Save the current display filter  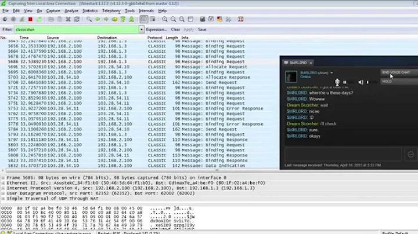[x=202, y=30]
